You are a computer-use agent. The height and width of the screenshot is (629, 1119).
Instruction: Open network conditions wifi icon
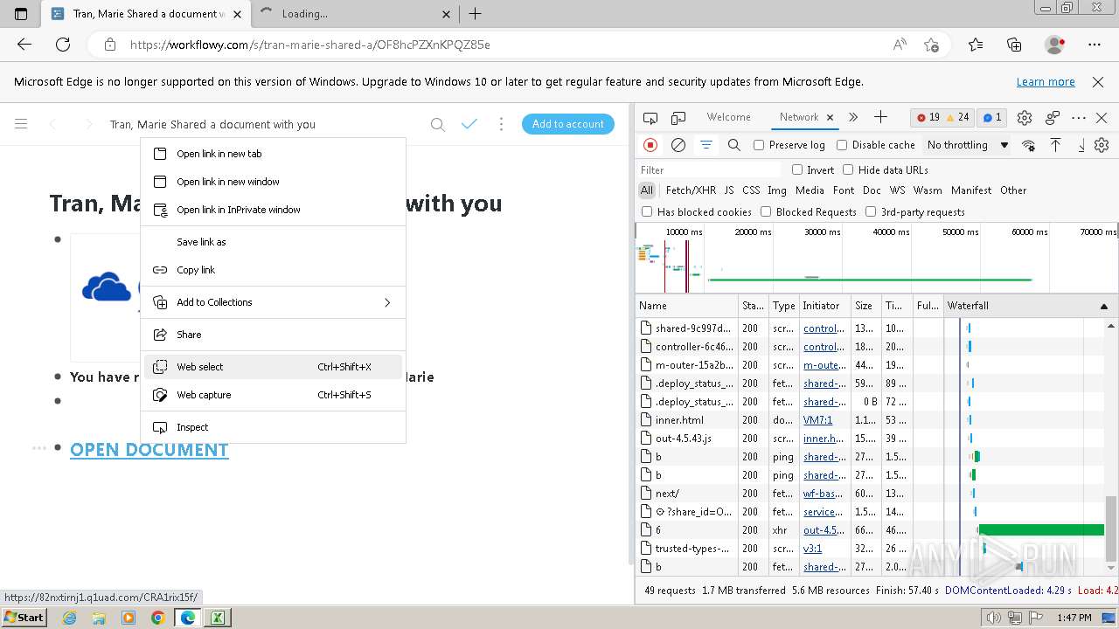pos(1029,145)
